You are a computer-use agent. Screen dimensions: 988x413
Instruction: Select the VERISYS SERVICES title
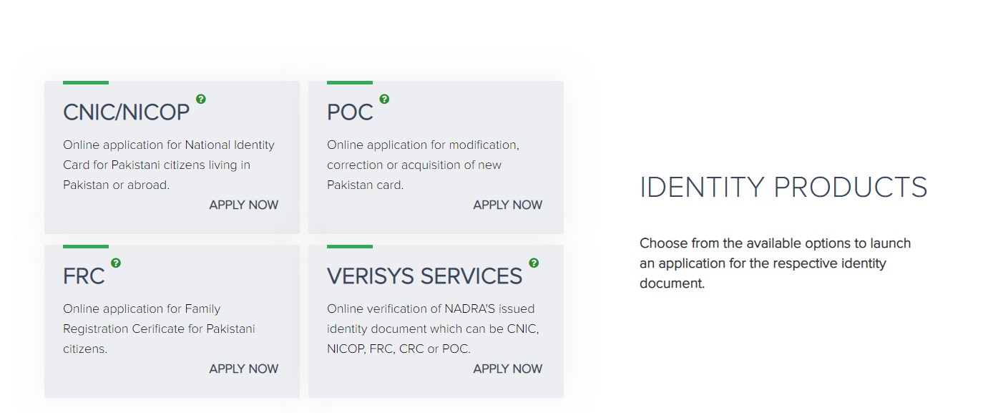tap(424, 276)
